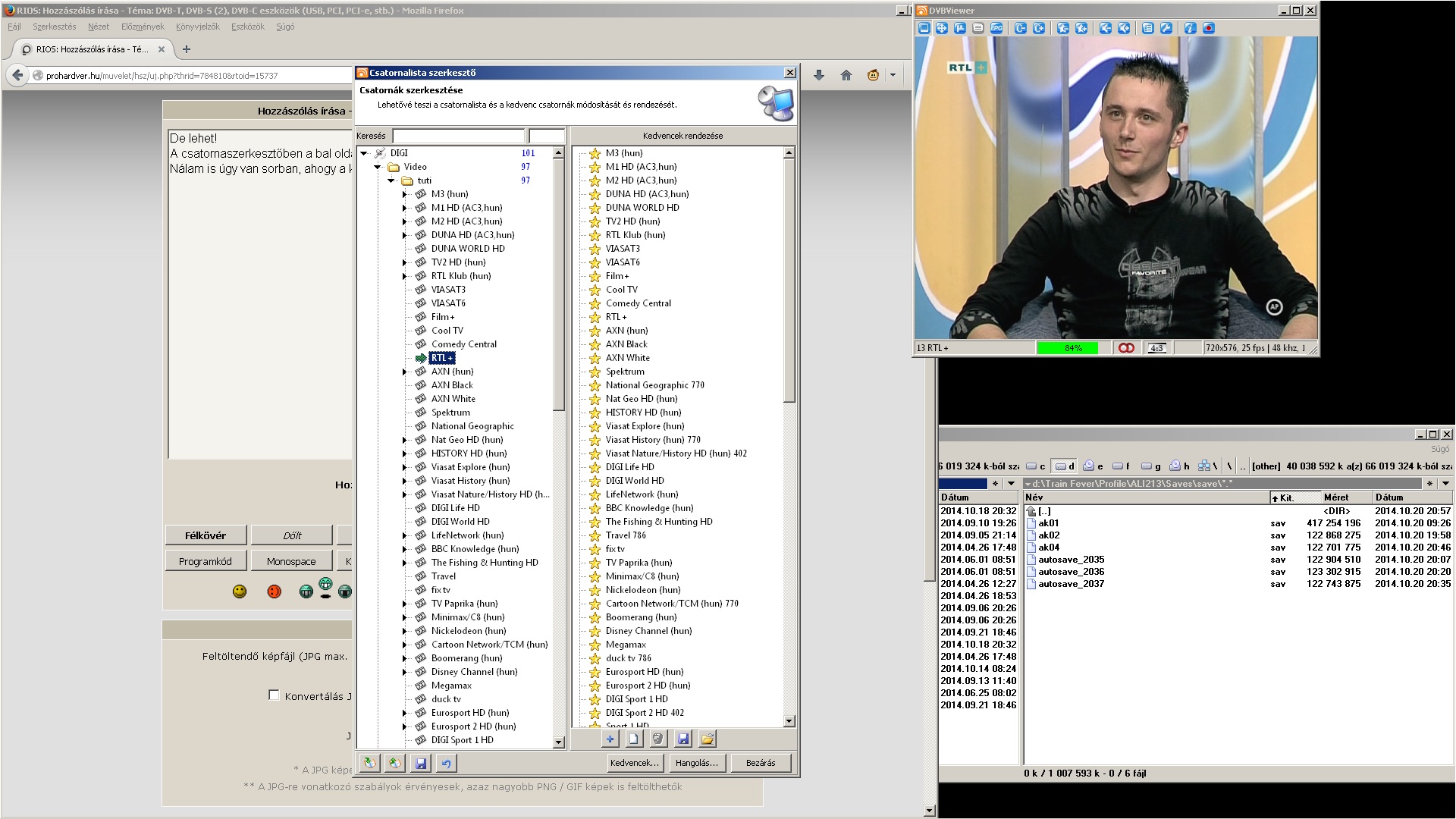Click the blue plus add-favourite icon
The height and width of the screenshot is (819, 1456).
[x=610, y=739]
